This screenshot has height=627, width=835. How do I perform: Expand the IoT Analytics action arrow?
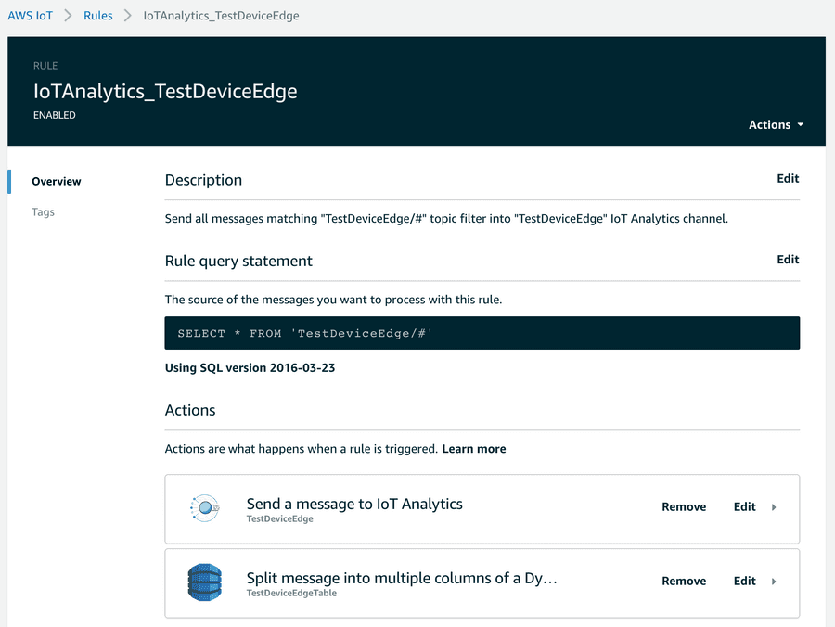(x=775, y=507)
